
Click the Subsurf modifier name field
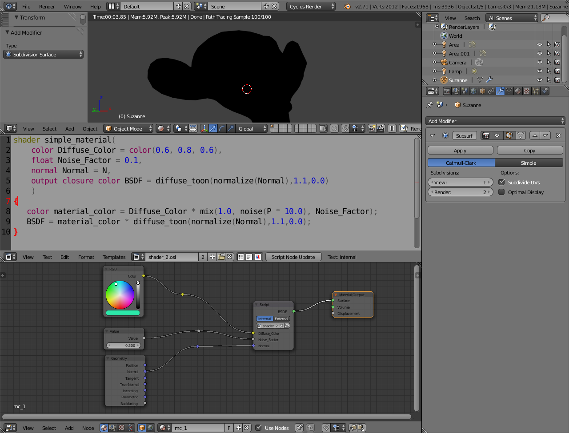pos(465,135)
